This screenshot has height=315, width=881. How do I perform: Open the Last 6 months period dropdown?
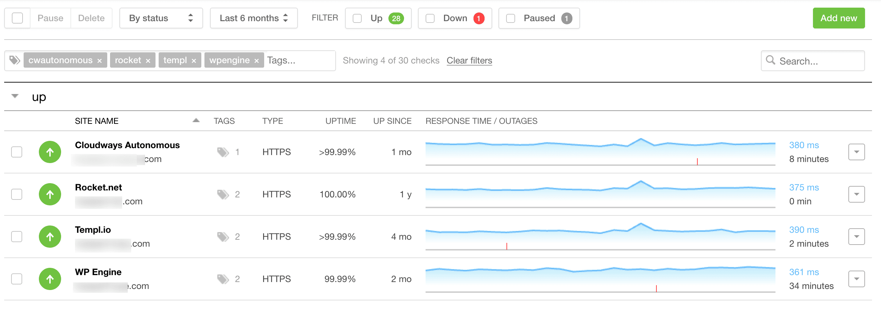254,18
